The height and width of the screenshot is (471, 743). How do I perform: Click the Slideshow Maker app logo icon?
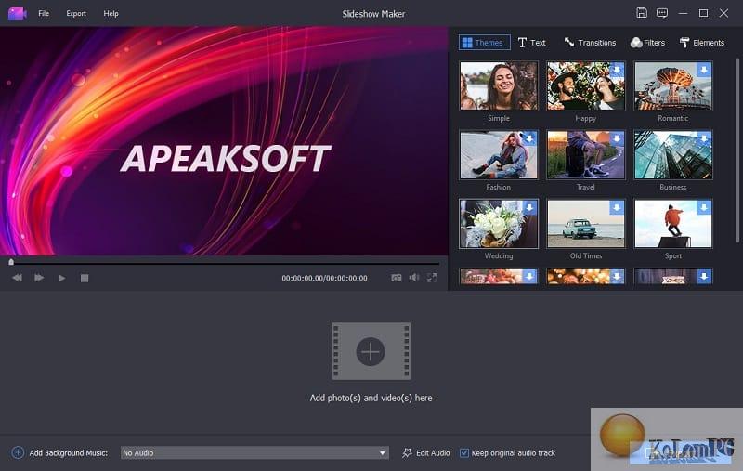click(x=17, y=13)
